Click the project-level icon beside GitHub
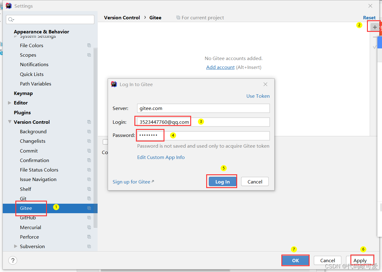 coord(89,218)
